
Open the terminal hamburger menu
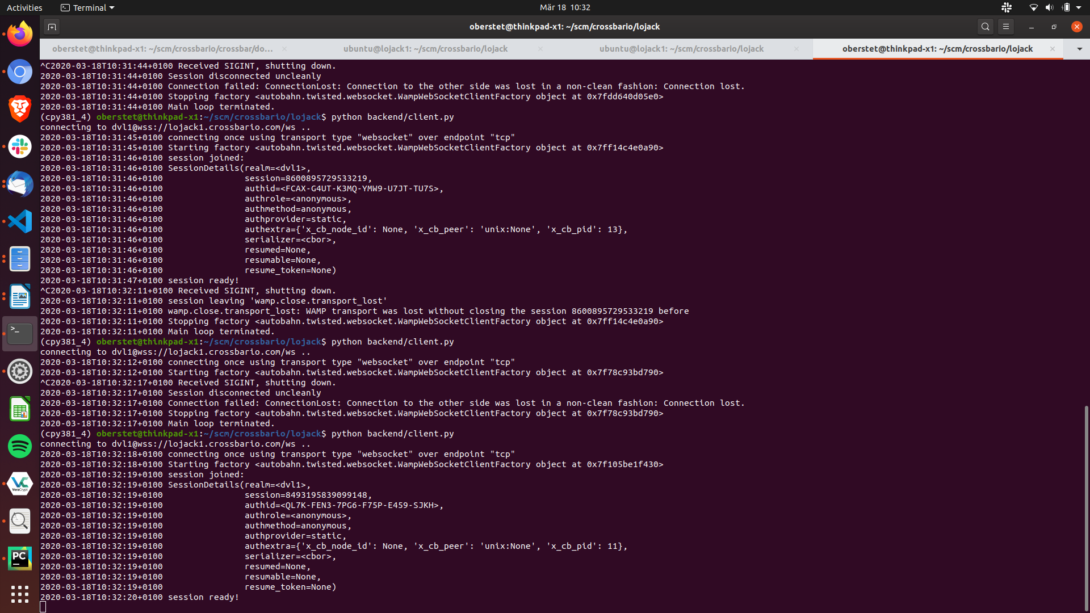click(x=1005, y=27)
